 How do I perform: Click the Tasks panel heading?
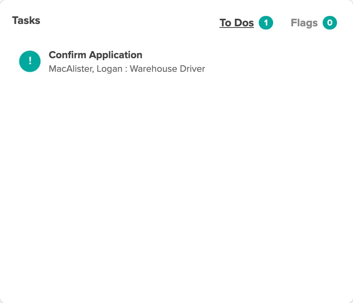[x=26, y=20]
